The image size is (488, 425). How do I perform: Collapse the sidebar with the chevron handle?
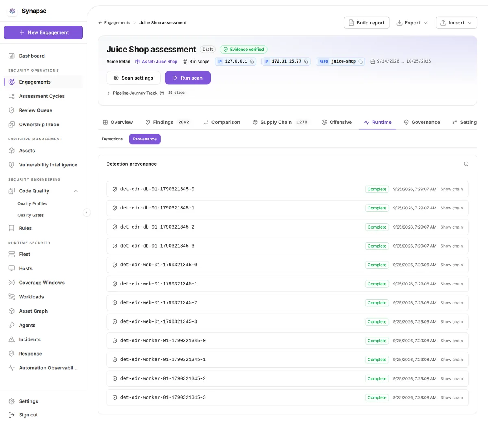(87, 212)
